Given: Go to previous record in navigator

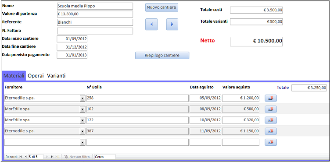Looking at the screenshot, I should click(x=26, y=157).
